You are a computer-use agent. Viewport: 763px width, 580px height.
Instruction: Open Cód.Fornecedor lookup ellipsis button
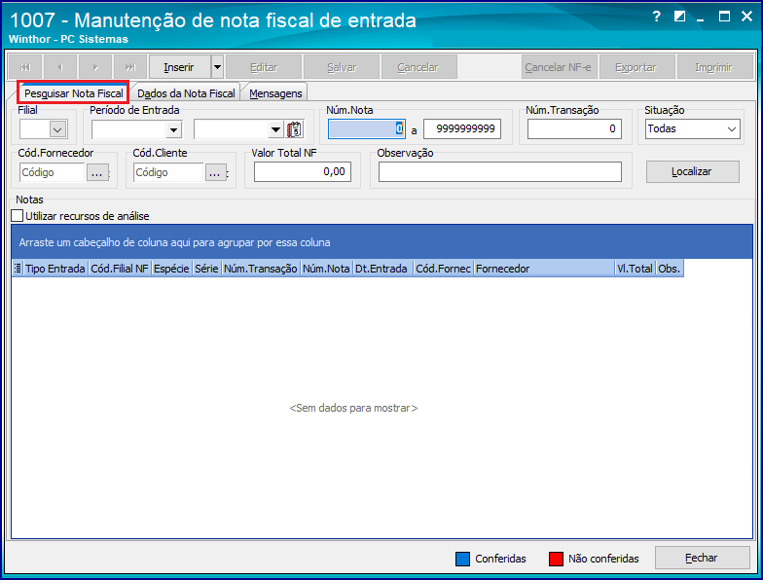click(97, 172)
